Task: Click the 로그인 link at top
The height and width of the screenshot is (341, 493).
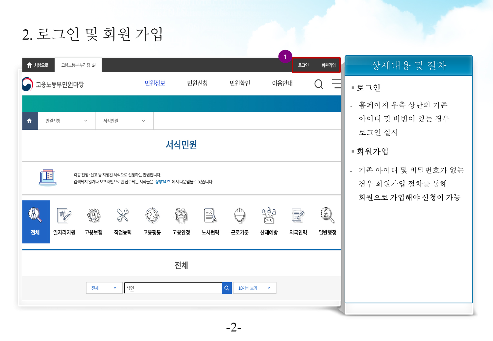Action: pyautogui.click(x=303, y=65)
